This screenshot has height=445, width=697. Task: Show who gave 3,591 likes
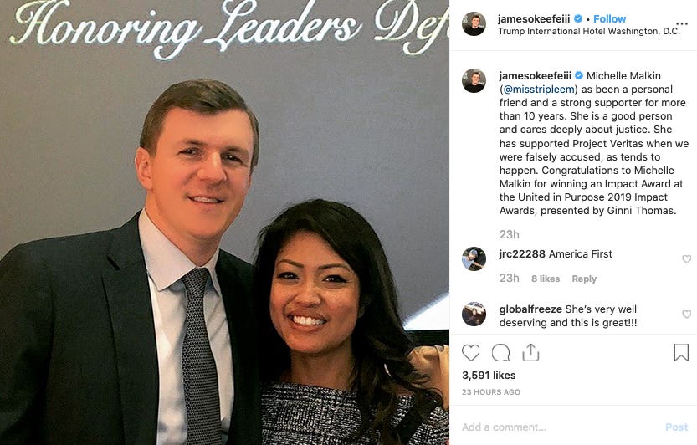pyautogui.click(x=489, y=376)
